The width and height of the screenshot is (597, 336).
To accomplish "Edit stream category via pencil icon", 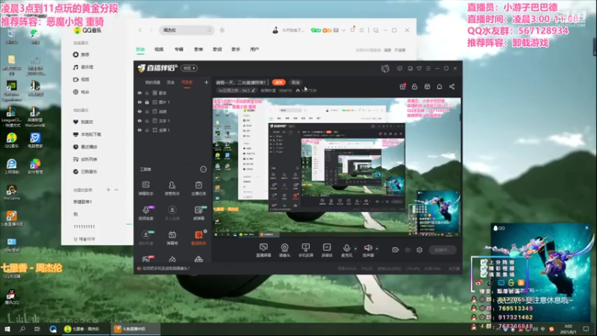I will [253, 90].
